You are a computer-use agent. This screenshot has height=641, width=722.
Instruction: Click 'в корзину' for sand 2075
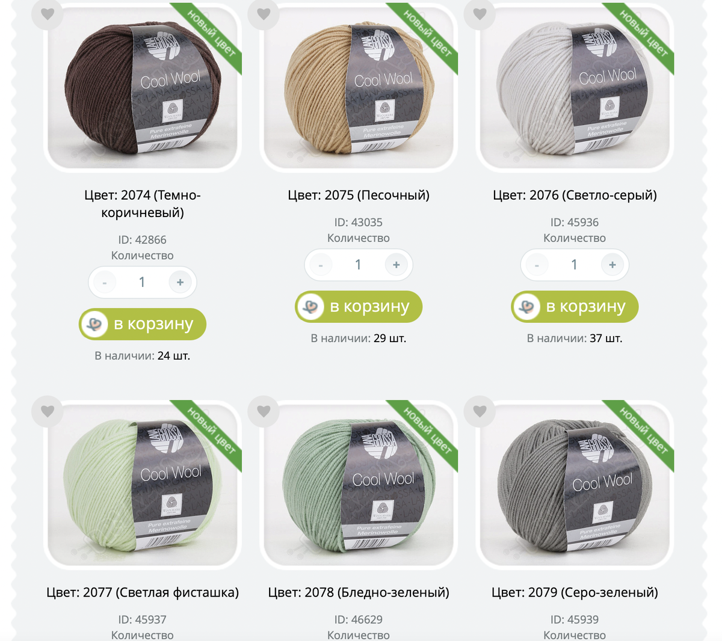[359, 307]
